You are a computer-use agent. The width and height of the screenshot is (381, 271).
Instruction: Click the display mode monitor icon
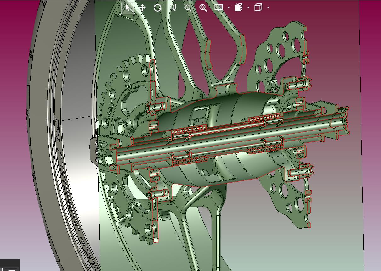[219, 8]
